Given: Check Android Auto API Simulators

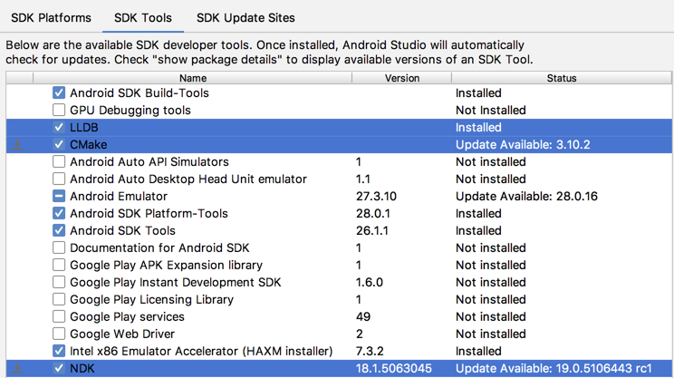Looking at the screenshot, I should pos(59,162).
